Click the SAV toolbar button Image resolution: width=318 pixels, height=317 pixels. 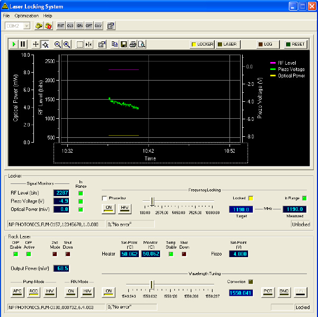[98, 25]
